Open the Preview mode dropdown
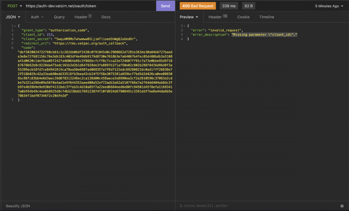This screenshot has height=211, width=349. pyautogui.click(x=189, y=17)
